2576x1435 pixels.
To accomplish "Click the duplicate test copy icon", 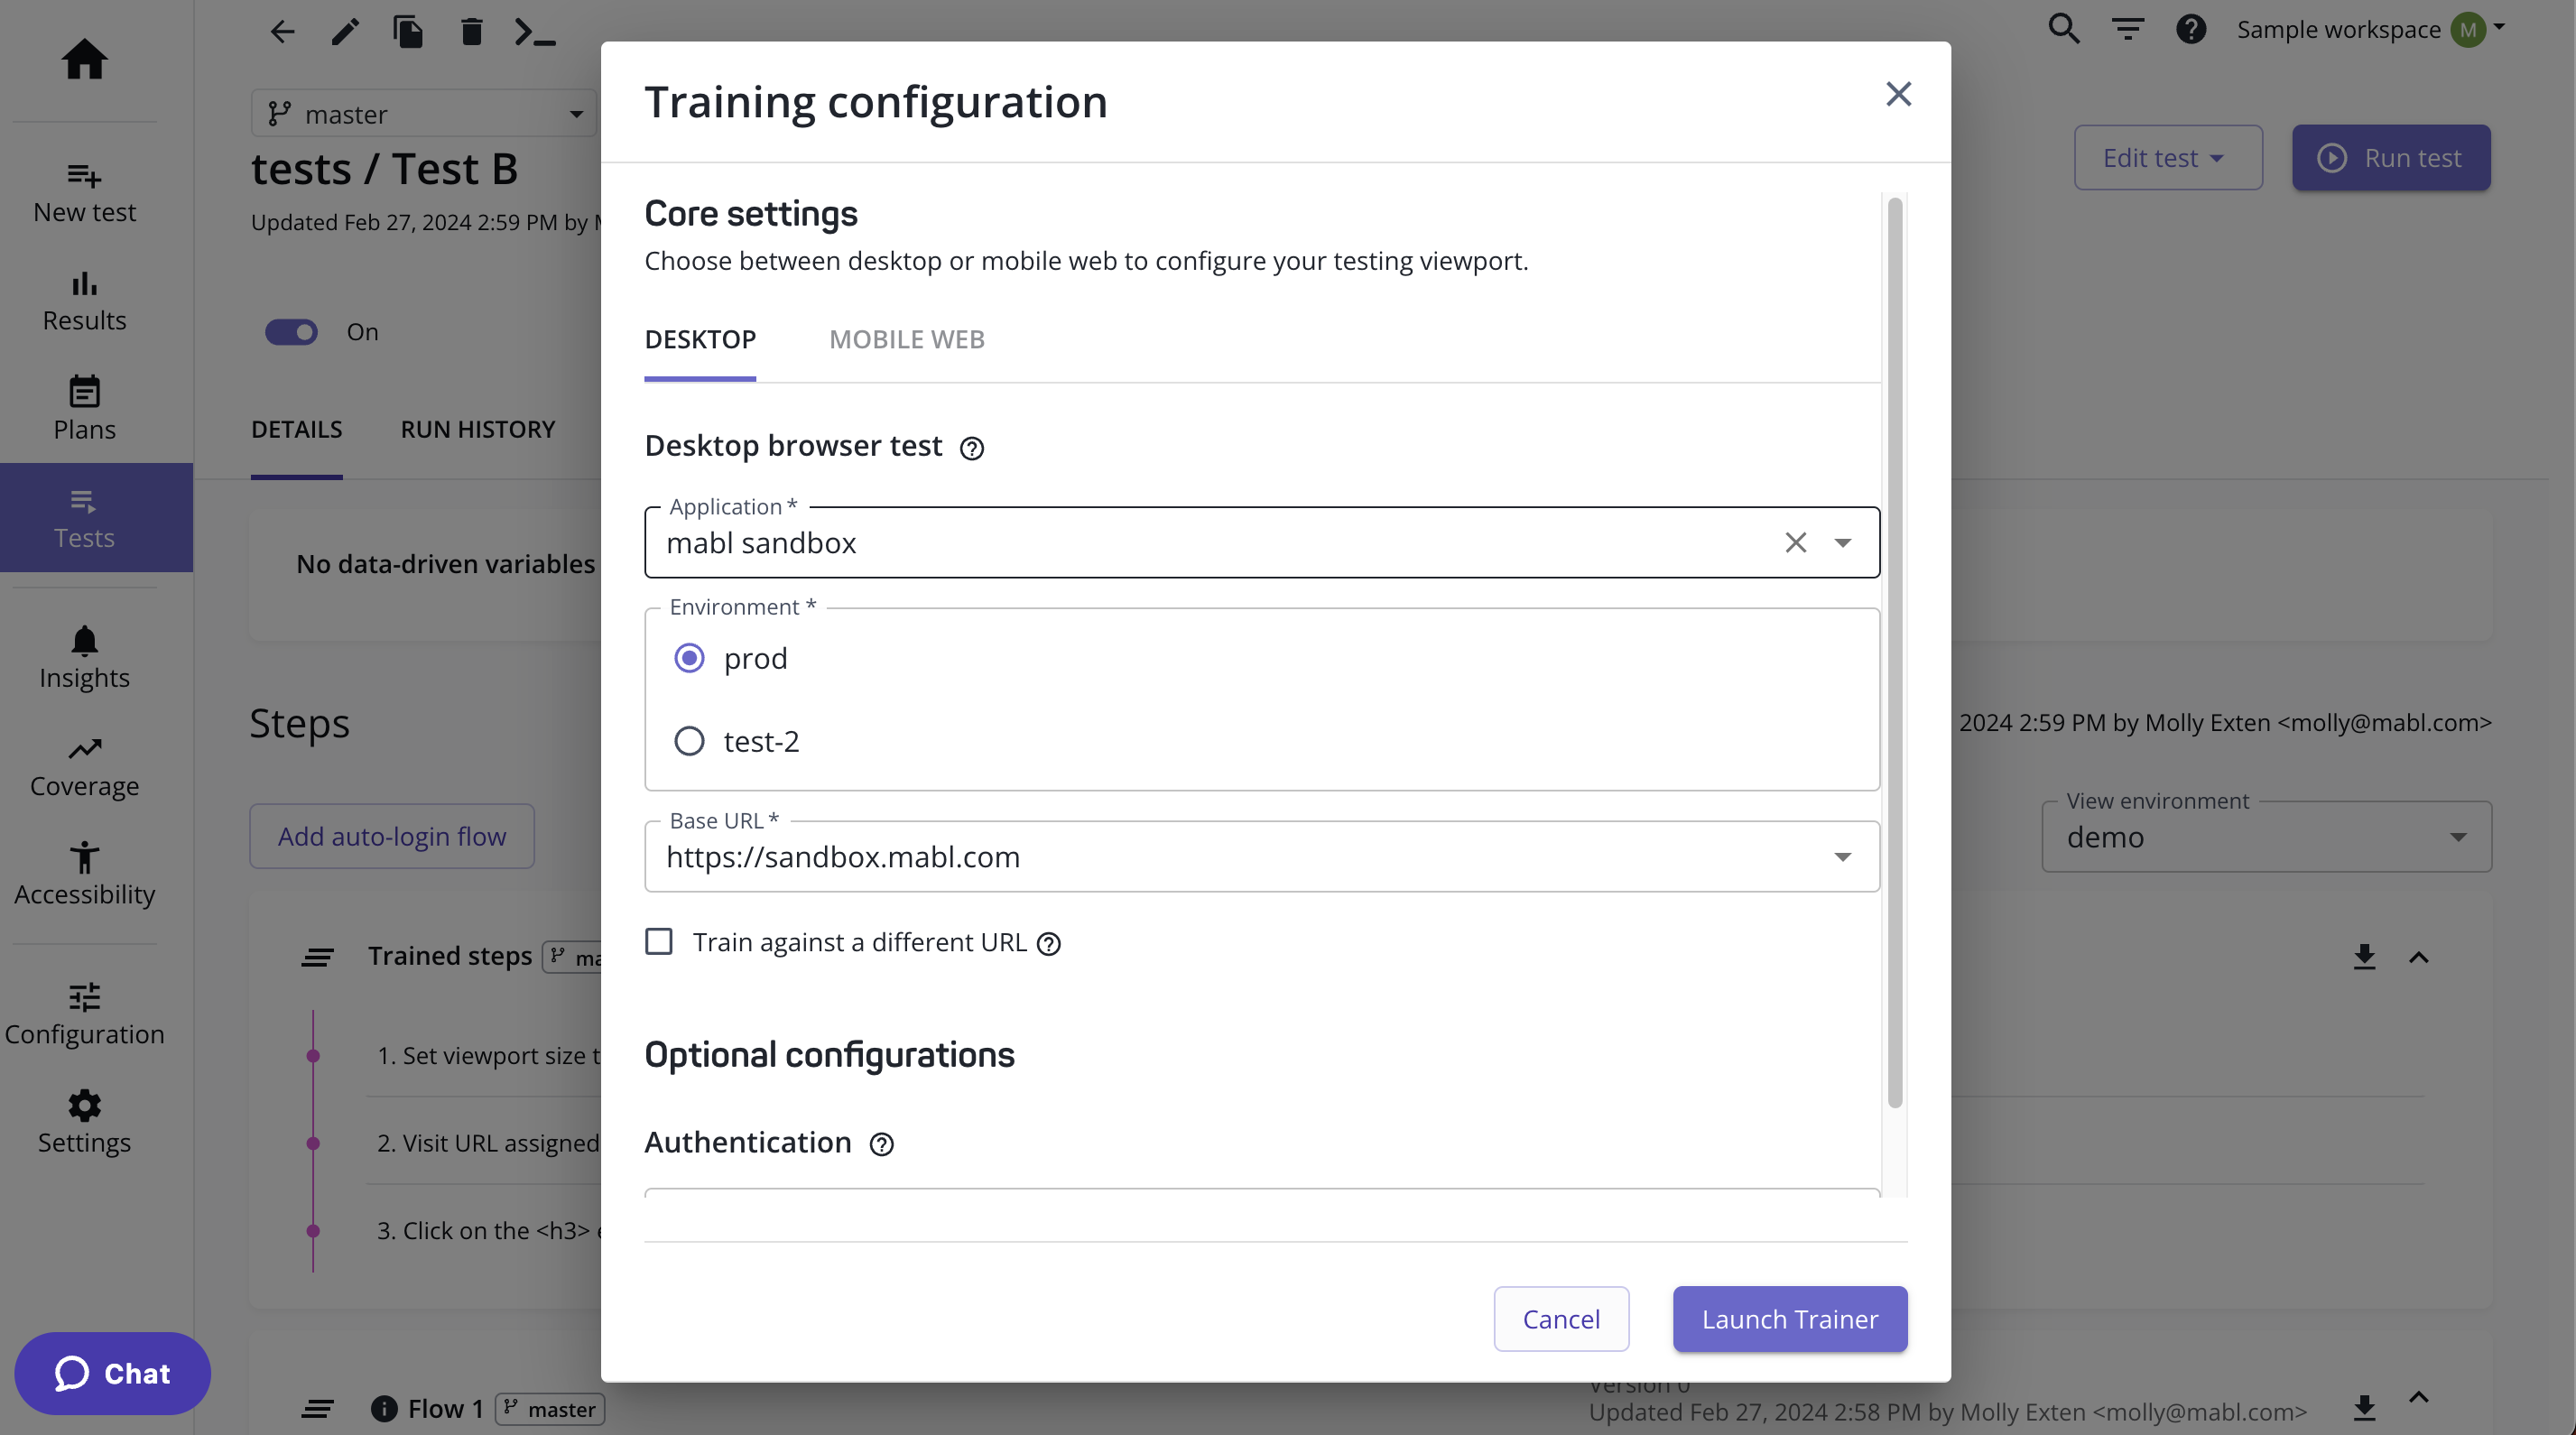I will point(407,32).
